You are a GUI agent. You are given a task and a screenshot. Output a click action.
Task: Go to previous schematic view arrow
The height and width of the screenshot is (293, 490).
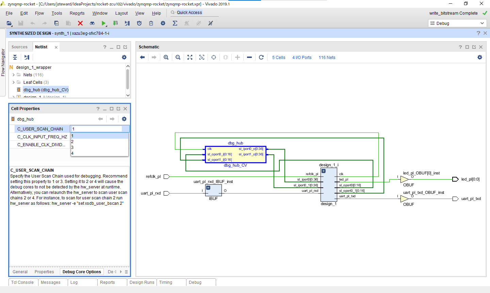pos(142,57)
